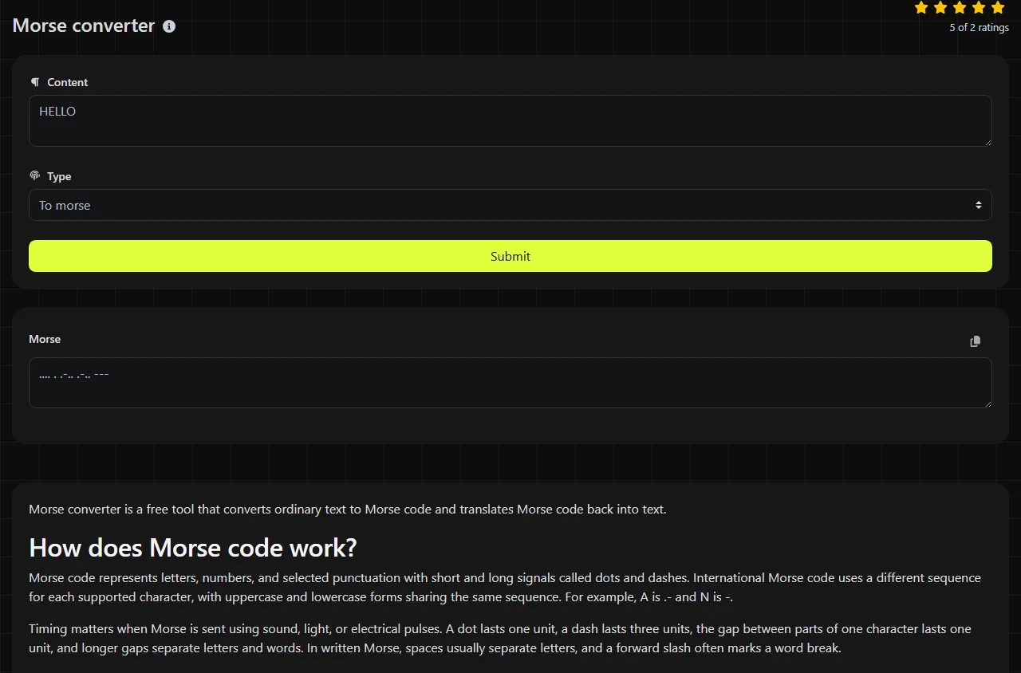Click the fifth rating star
1021x673 pixels.
998,8
